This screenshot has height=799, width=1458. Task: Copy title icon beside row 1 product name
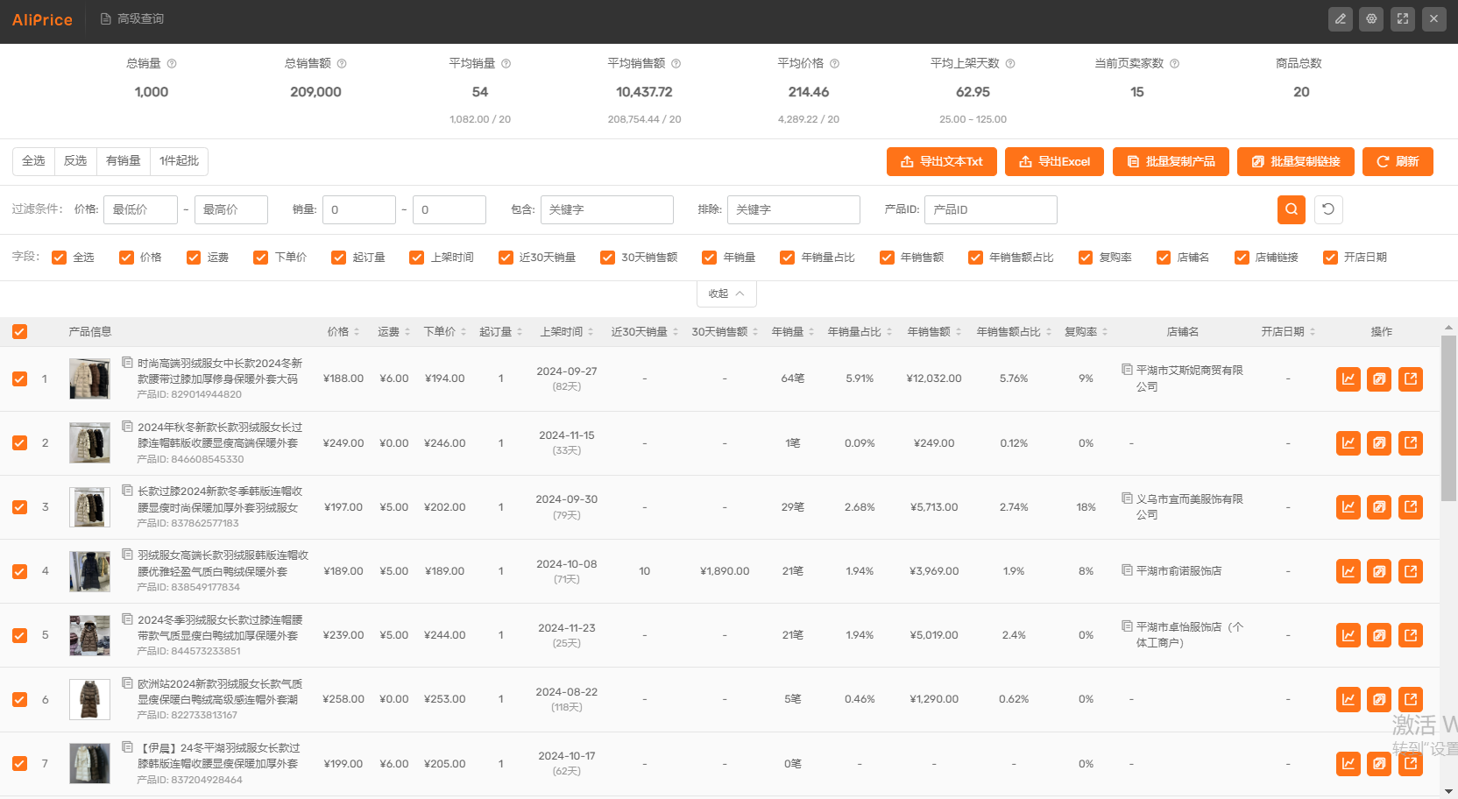click(x=127, y=362)
